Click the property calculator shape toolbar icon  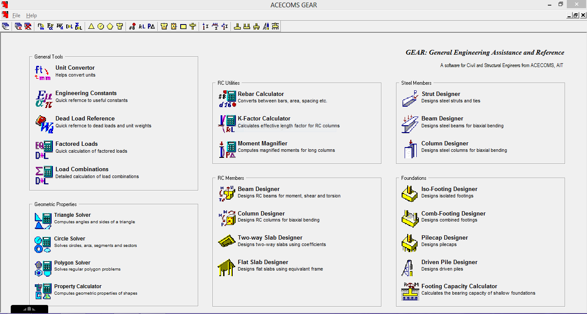tap(120, 26)
